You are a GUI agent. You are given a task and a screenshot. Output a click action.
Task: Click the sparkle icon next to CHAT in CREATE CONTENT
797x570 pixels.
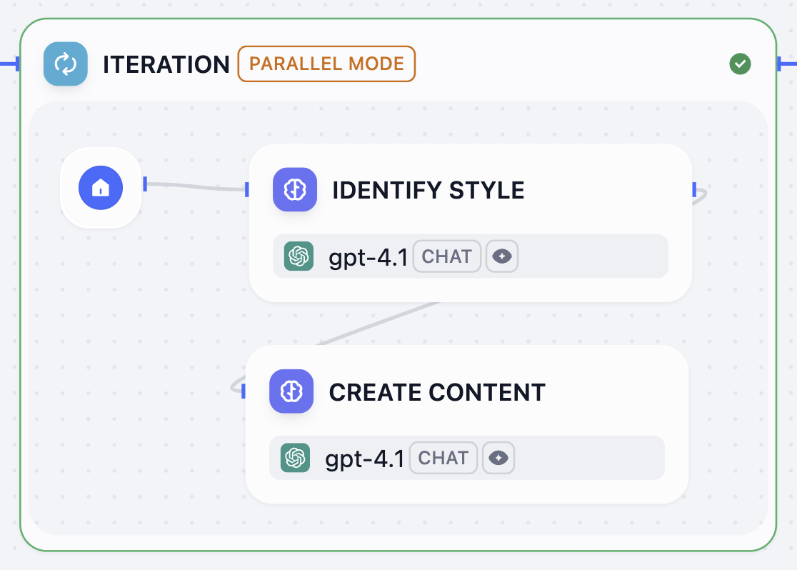pos(498,458)
